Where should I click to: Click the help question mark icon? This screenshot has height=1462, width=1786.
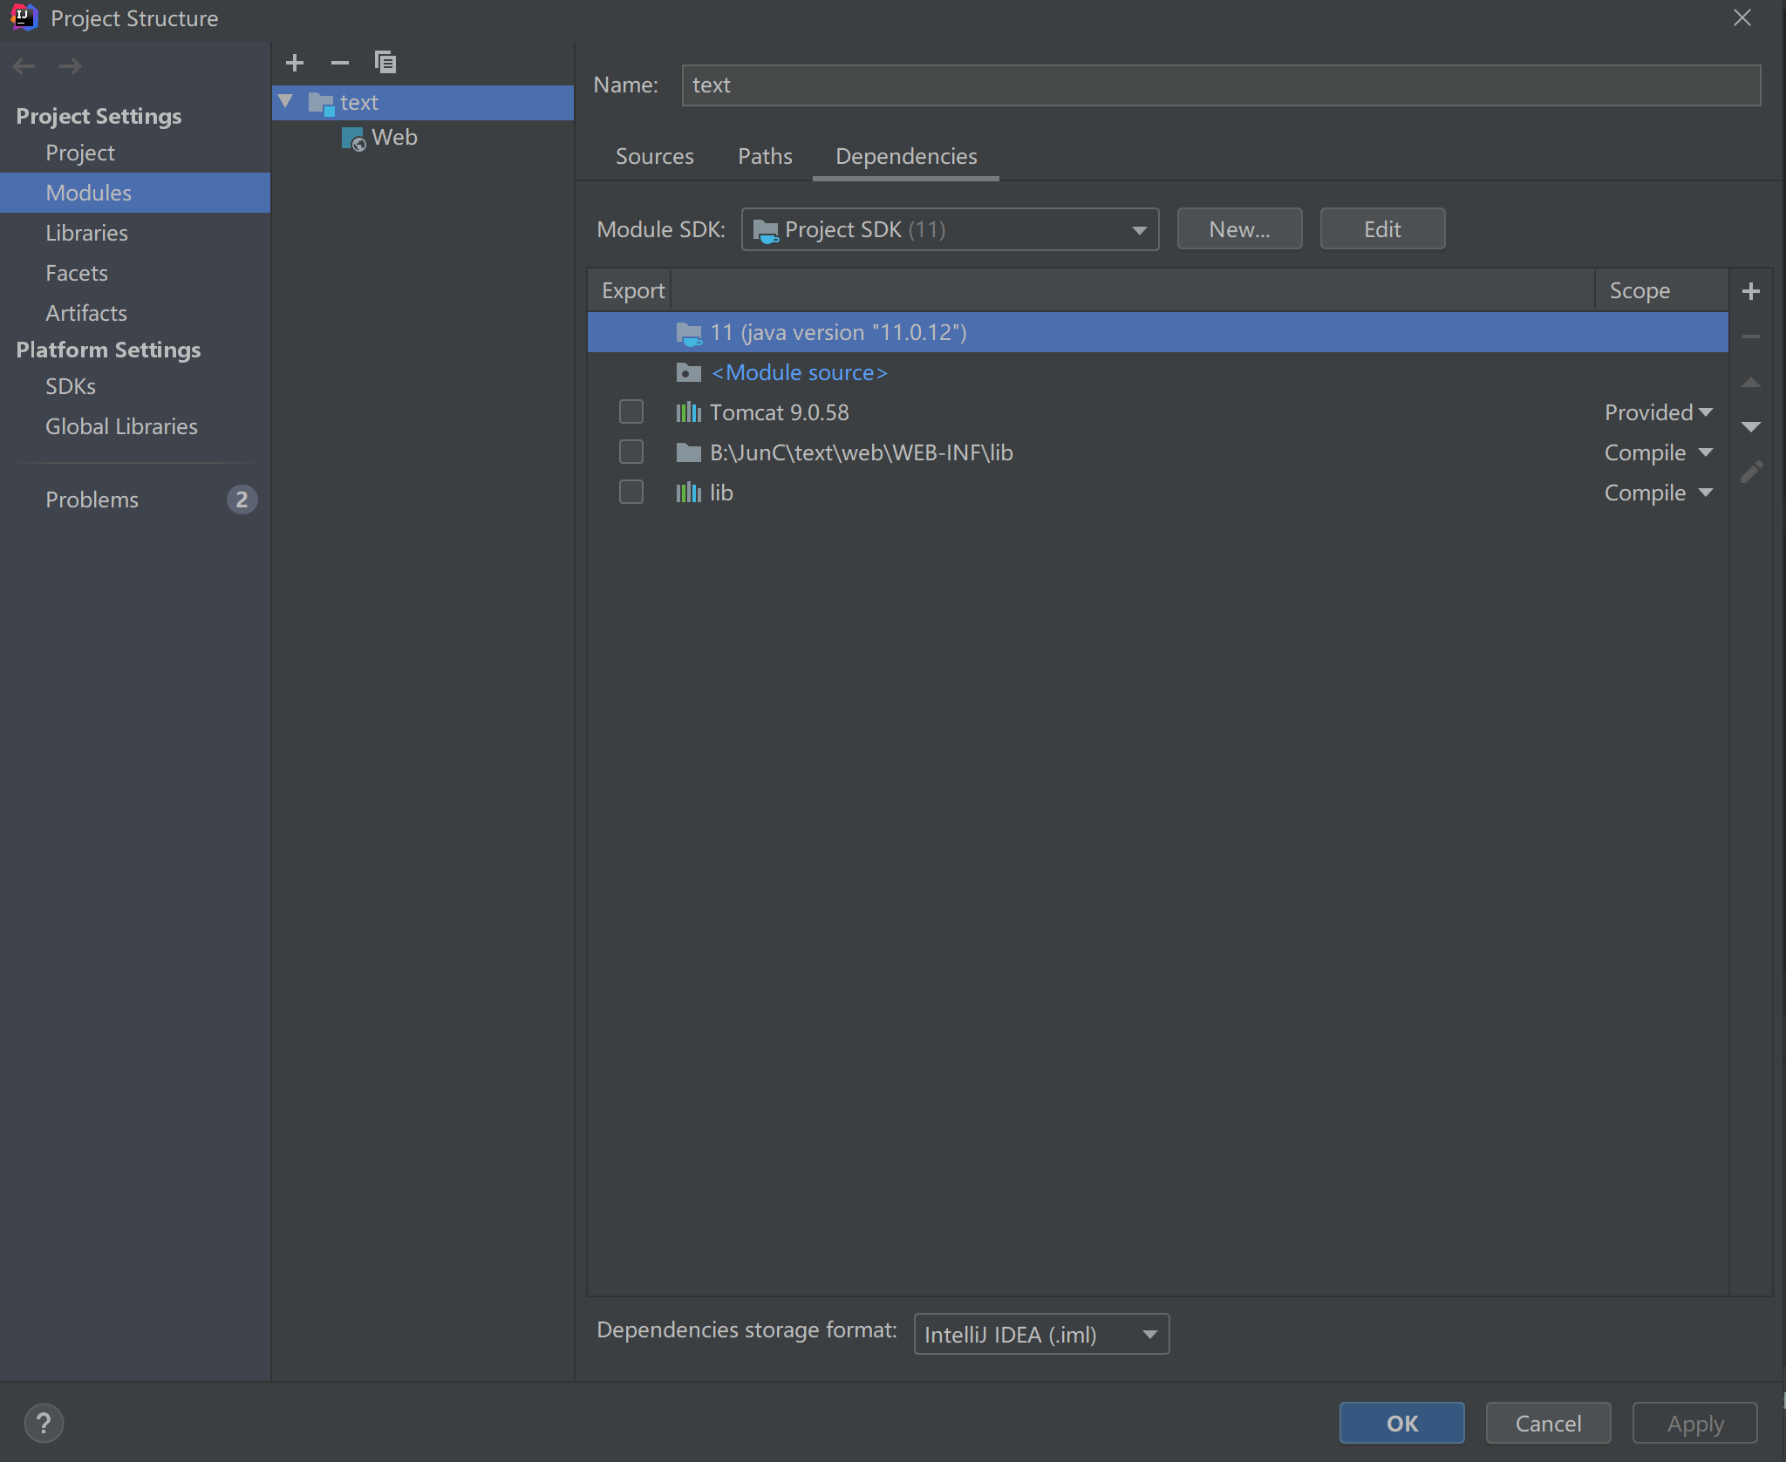44,1423
